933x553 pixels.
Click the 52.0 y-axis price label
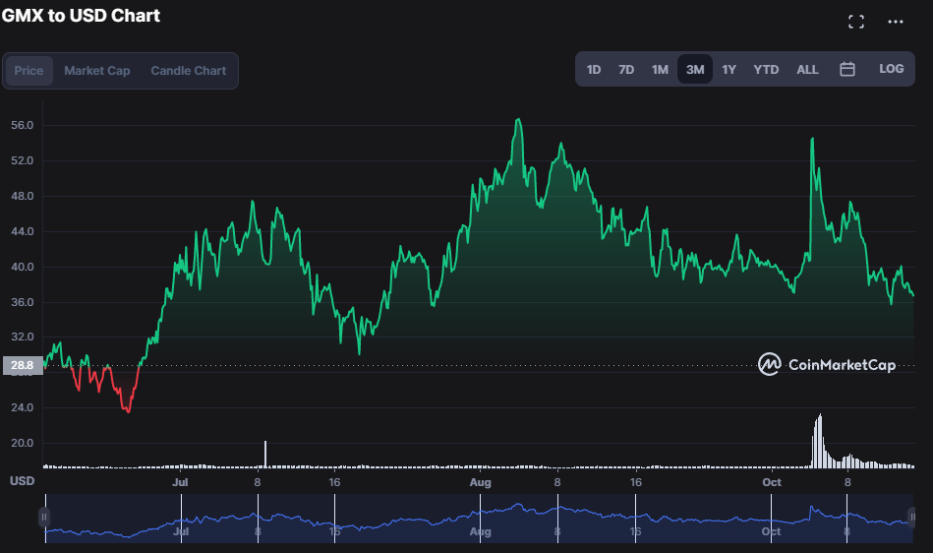pos(22,160)
